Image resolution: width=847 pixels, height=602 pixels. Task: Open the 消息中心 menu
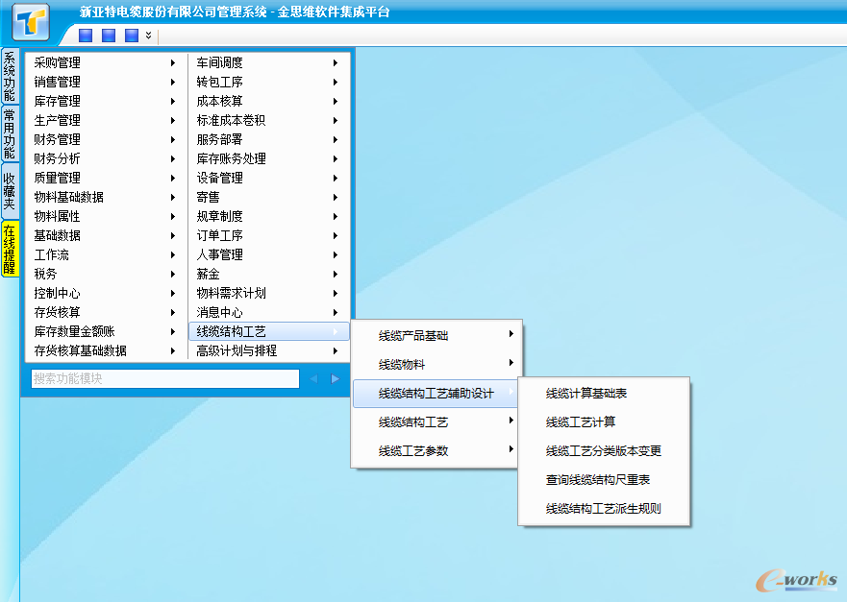click(x=269, y=312)
